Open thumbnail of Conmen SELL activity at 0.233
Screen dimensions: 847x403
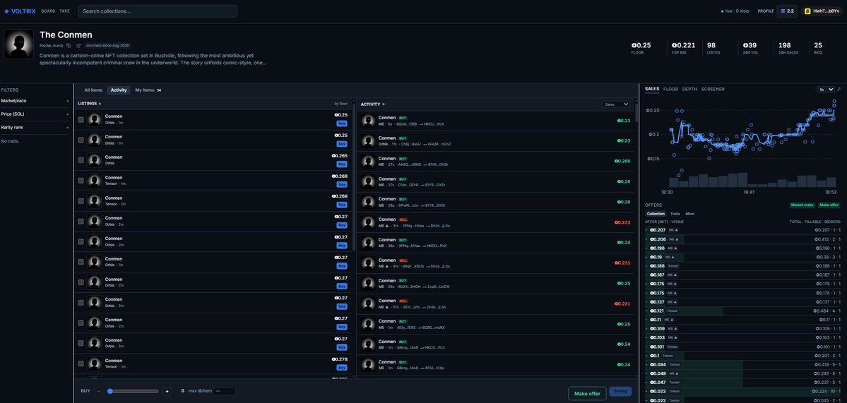369,222
